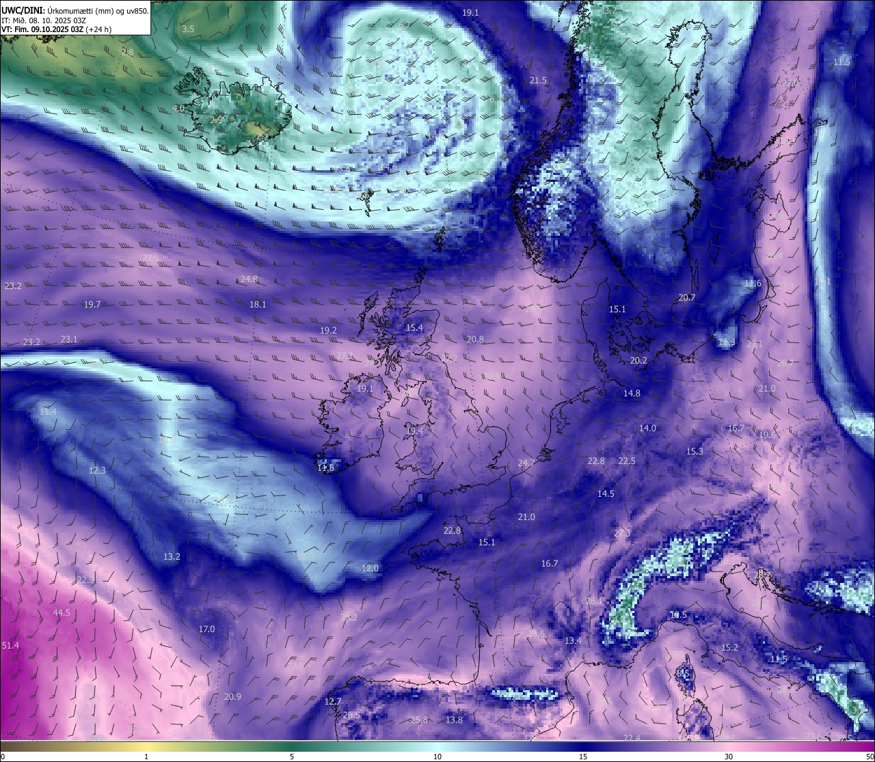Click the 13.4 value label
Viewport: 875px width, 762px height.
tap(573, 640)
